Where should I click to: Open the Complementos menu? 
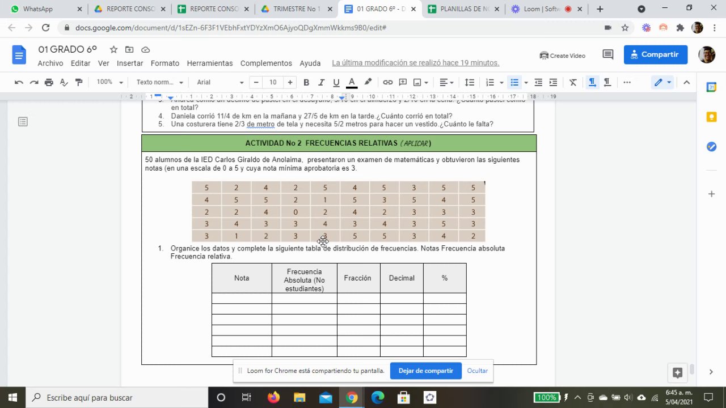266,63
